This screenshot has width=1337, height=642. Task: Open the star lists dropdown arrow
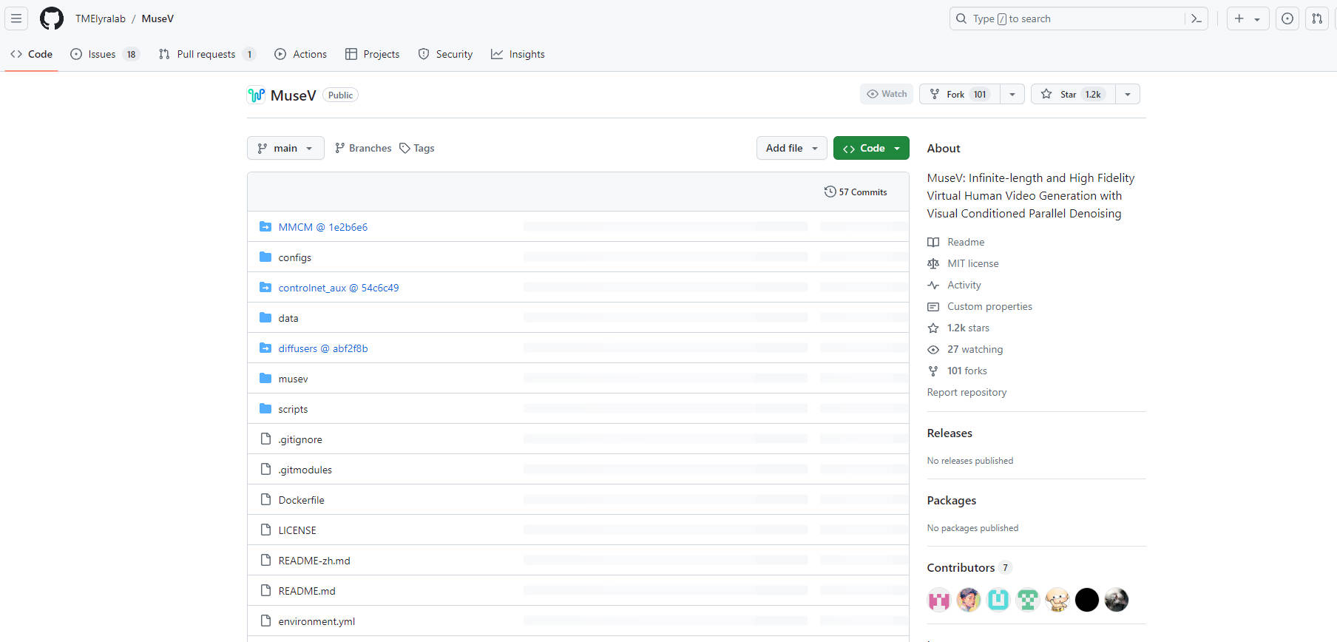coord(1128,94)
